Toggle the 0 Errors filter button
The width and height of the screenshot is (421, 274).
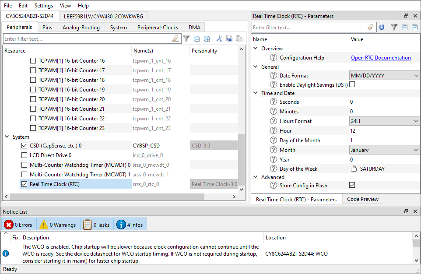pos(18,225)
